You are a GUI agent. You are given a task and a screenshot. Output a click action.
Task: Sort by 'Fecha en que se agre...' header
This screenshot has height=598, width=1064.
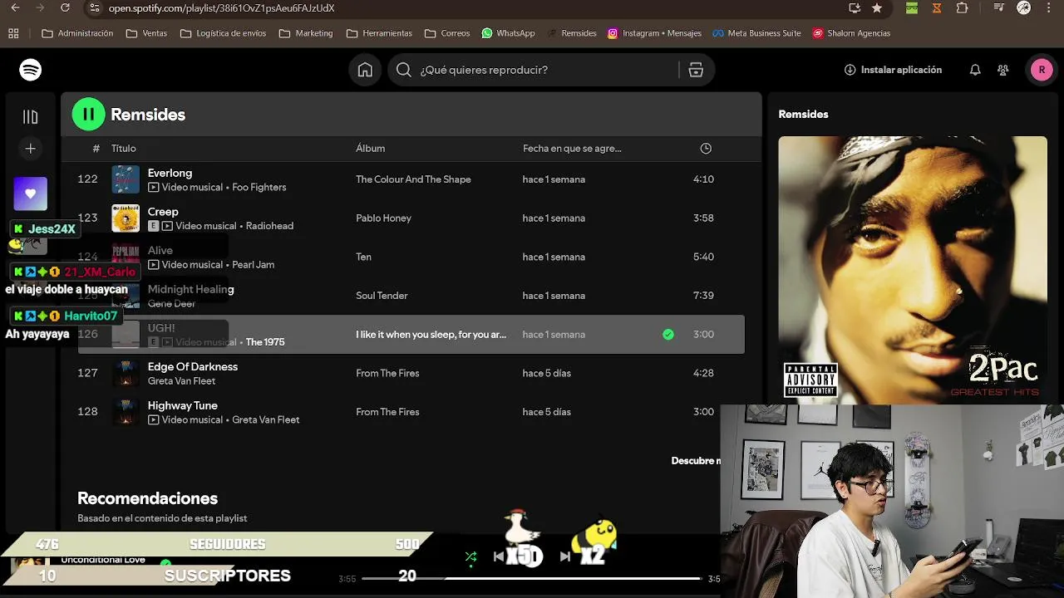tap(572, 149)
